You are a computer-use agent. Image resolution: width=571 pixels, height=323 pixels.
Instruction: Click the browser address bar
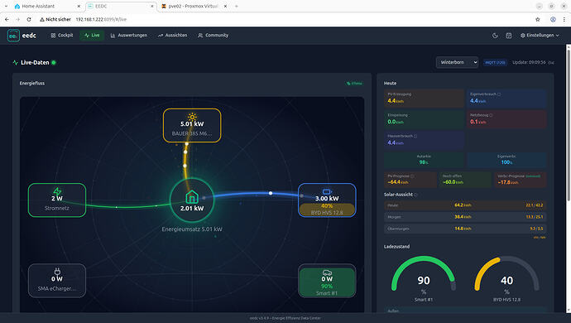284,19
